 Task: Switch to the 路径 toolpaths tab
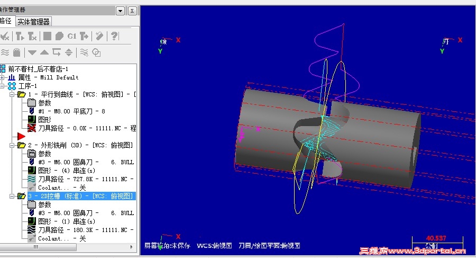[6, 21]
